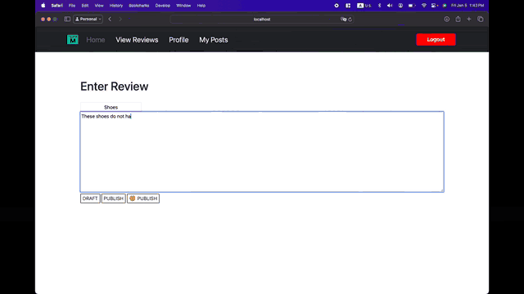The width and height of the screenshot is (524, 294).
Task: Open the History menu
Action: (x=116, y=6)
